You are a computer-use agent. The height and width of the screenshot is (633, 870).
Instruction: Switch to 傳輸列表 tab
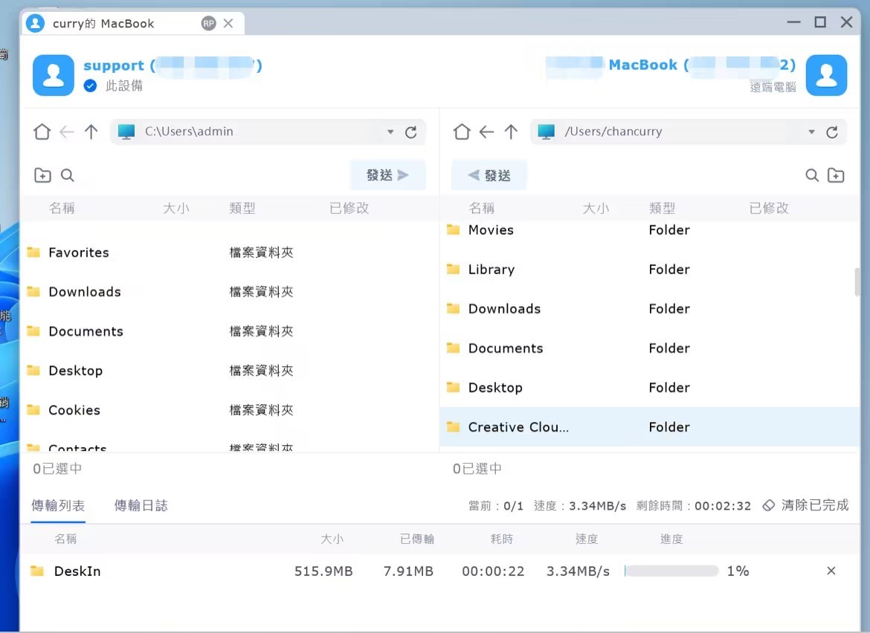[58, 505]
